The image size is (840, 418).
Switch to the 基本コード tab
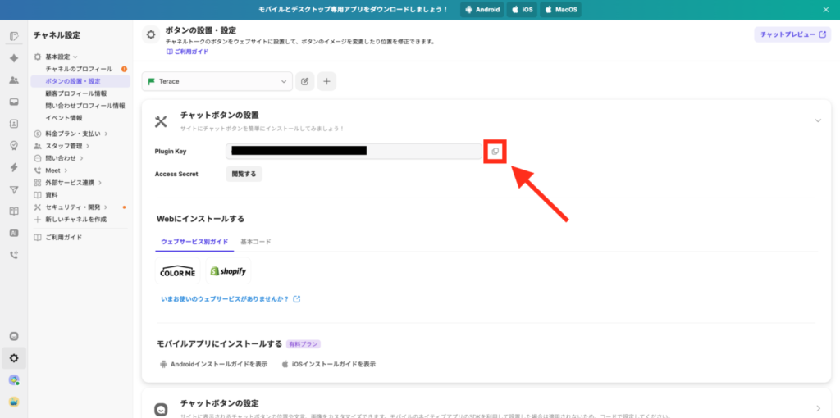[x=255, y=242]
